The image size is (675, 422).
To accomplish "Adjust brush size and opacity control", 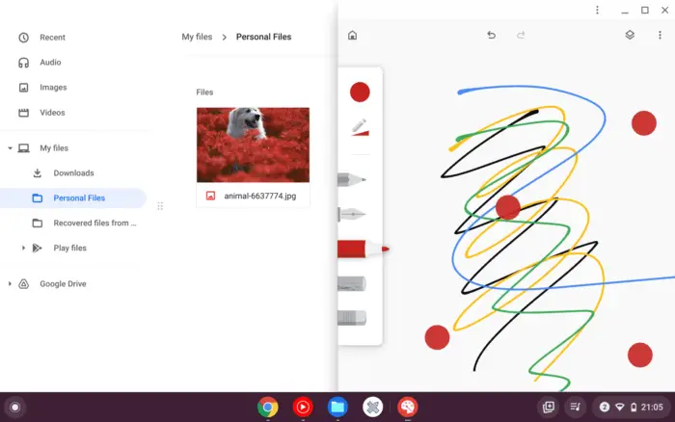I will (361, 127).
